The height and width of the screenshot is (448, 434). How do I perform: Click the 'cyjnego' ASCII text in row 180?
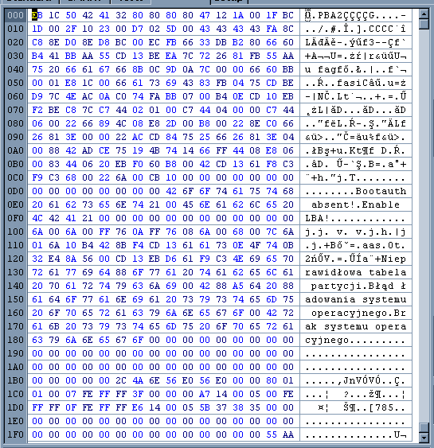click(326, 340)
